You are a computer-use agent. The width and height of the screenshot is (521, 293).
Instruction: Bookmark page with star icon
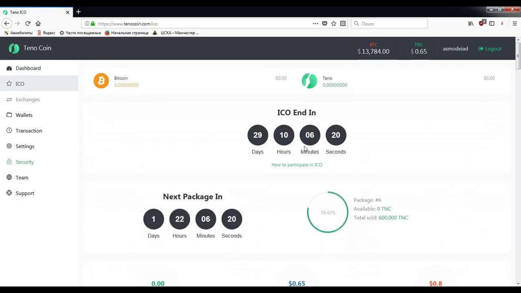pyautogui.click(x=334, y=24)
